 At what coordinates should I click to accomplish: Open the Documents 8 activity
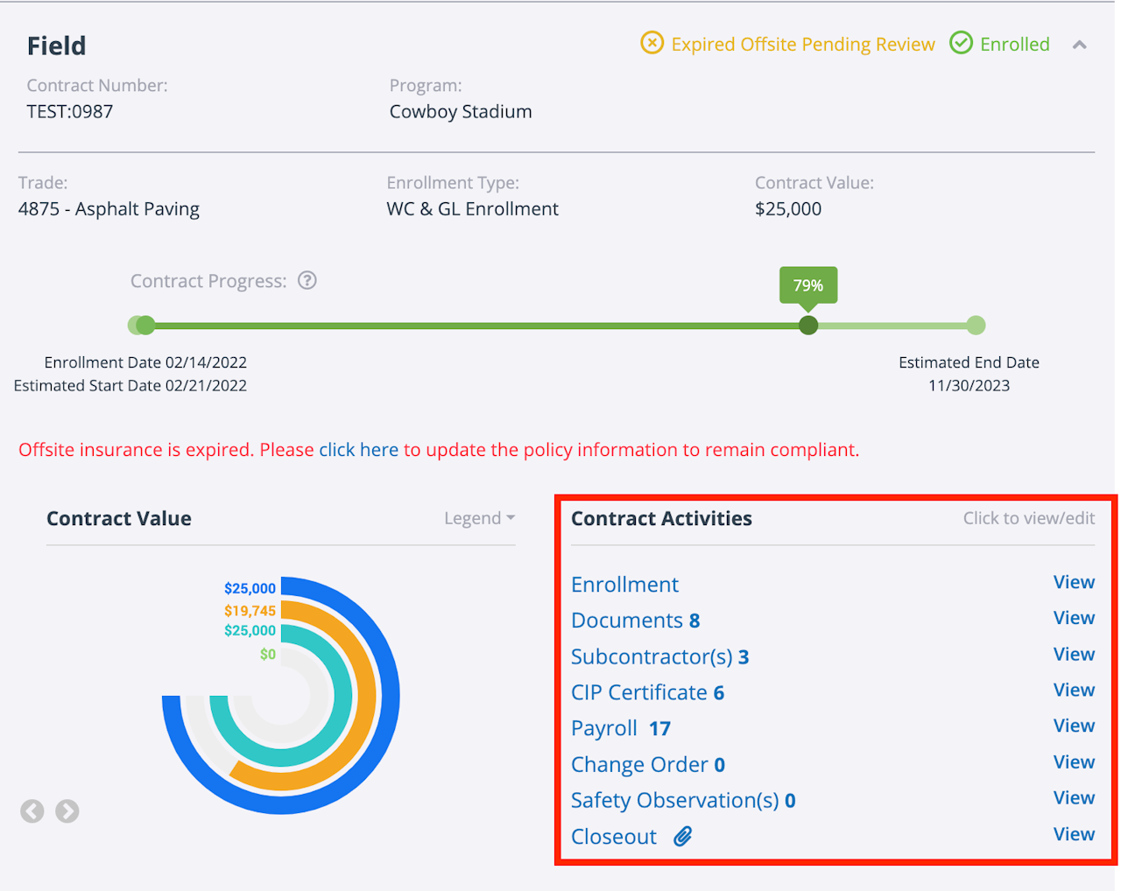pyautogui.click(x=635, y=621)
